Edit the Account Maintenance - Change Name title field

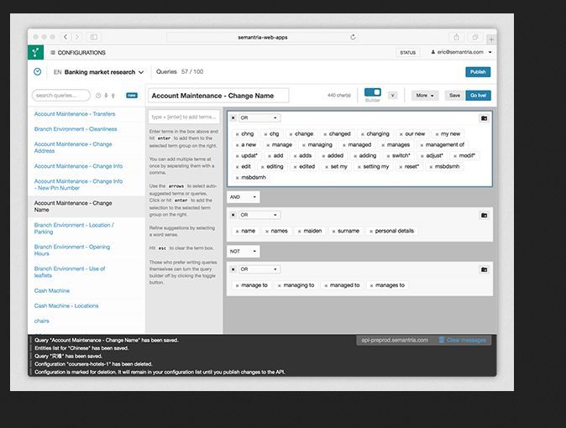[x=218, y=96]
